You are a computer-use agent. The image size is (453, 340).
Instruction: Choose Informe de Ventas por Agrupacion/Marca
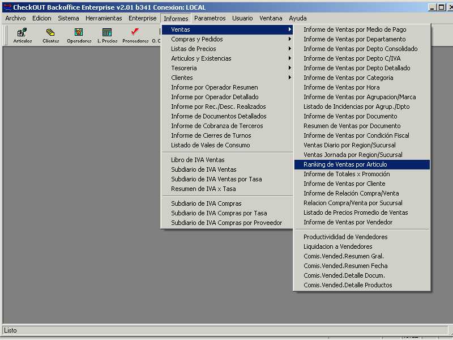(362, 97)
